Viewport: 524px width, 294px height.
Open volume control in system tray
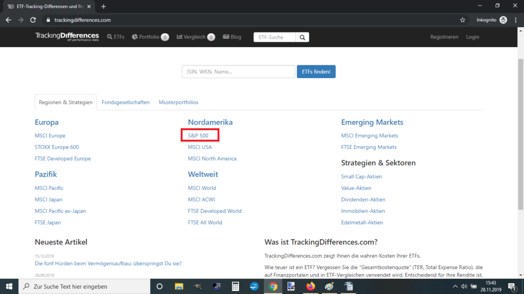click(x=464, y=286)
